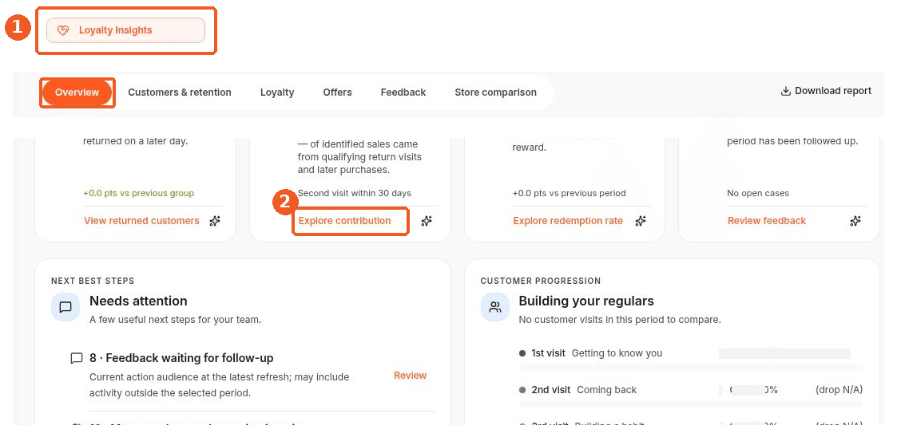This screenshot has height=441, width=897.
Task: Click '2nd visit Coming back' row
Action: click(691, 390)
